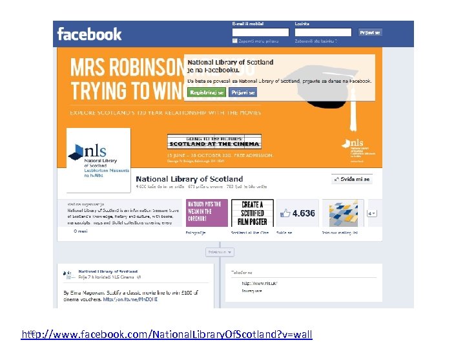This screenshot has width=465, height=349.
Task: Focus the Lozinka password field
Action: click(323, 32)
